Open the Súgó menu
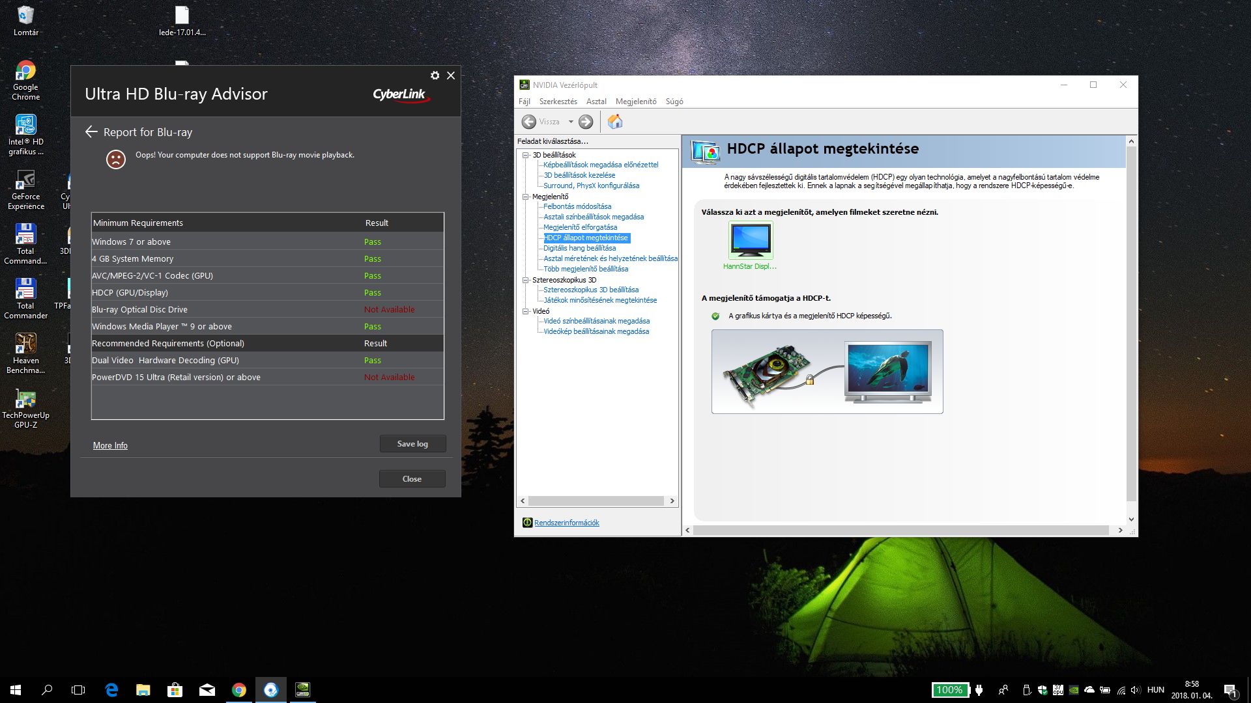This screenshot has width=1251, height=703. [674, 102]
